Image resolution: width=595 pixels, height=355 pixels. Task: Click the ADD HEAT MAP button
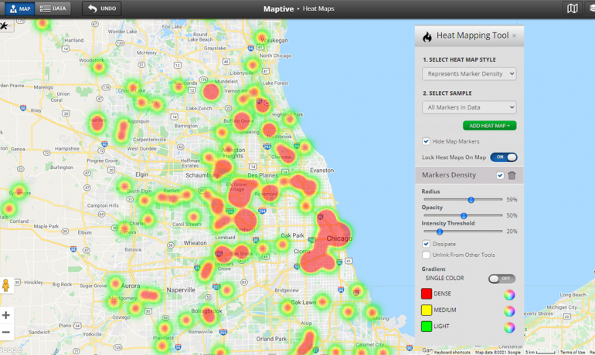(489, 125)
